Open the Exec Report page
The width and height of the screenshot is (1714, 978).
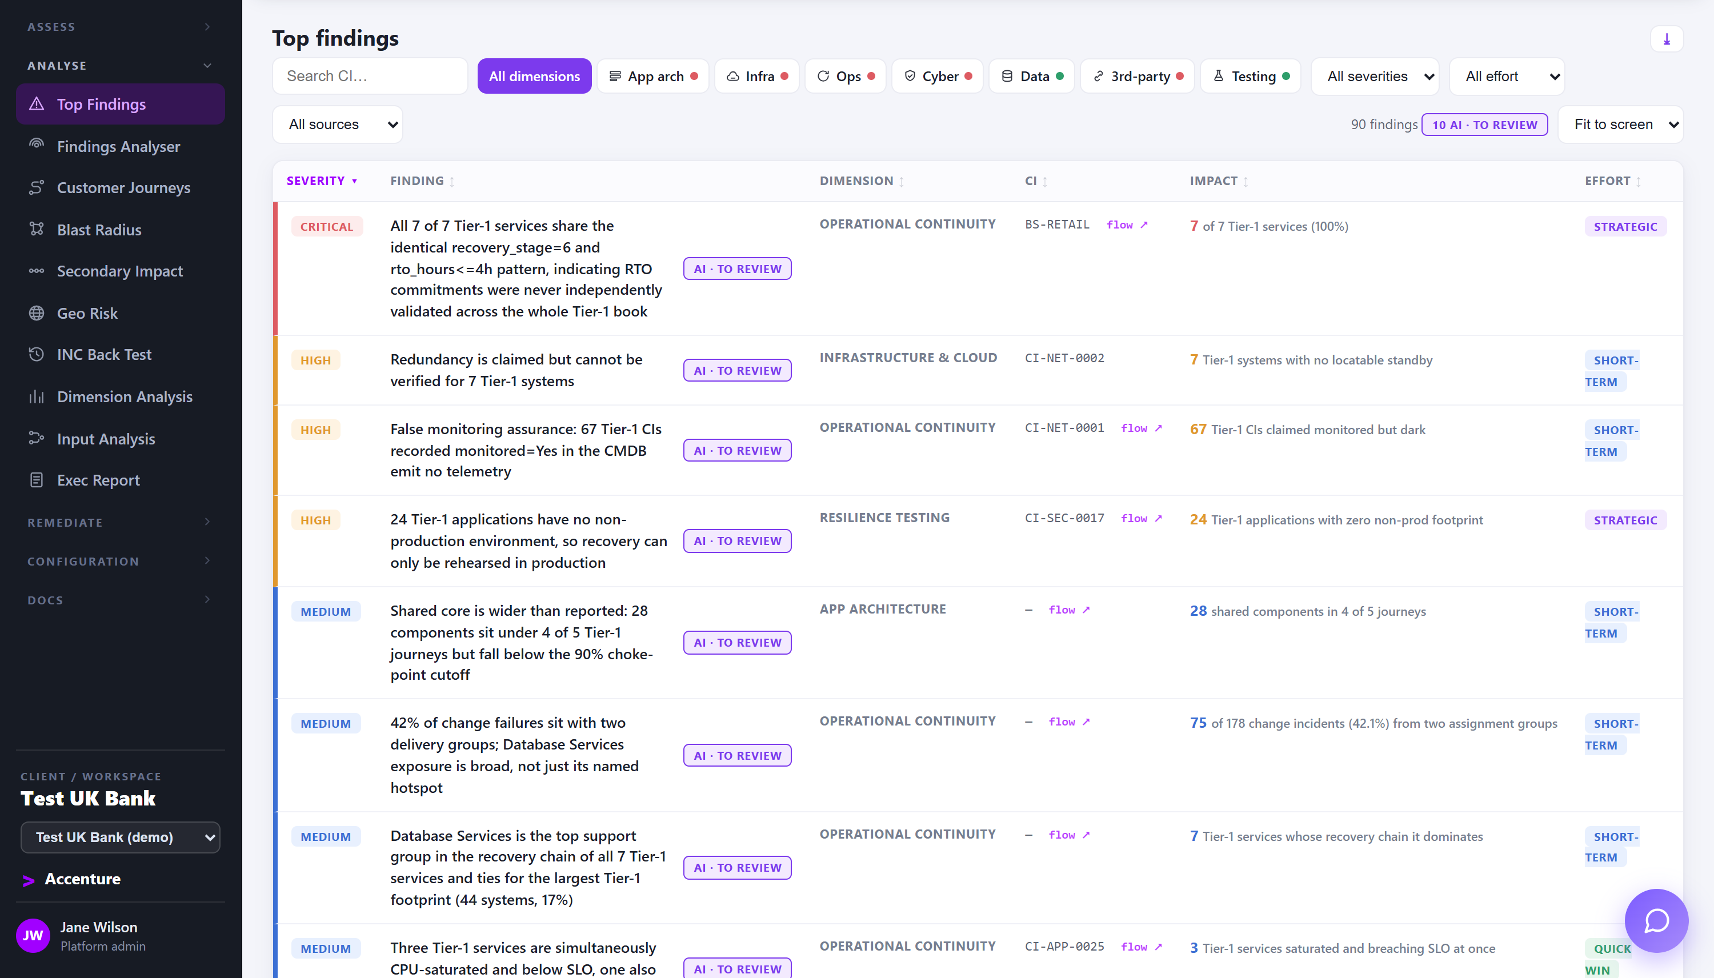tap(120, 480)
